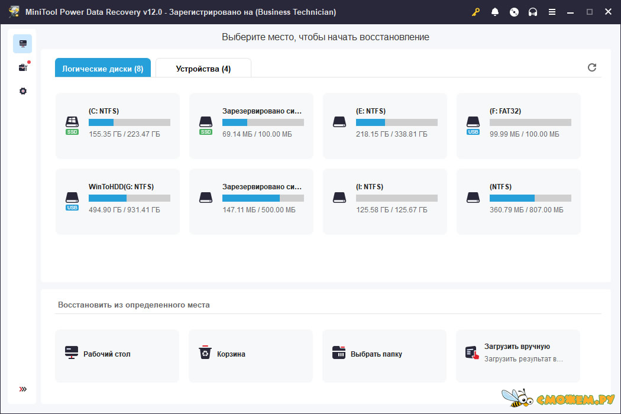Image resolution: width=621 pixels, height=414 pixels.
Task: Open settings via sidebar gear icon
Action: click(x=23, y=91)
